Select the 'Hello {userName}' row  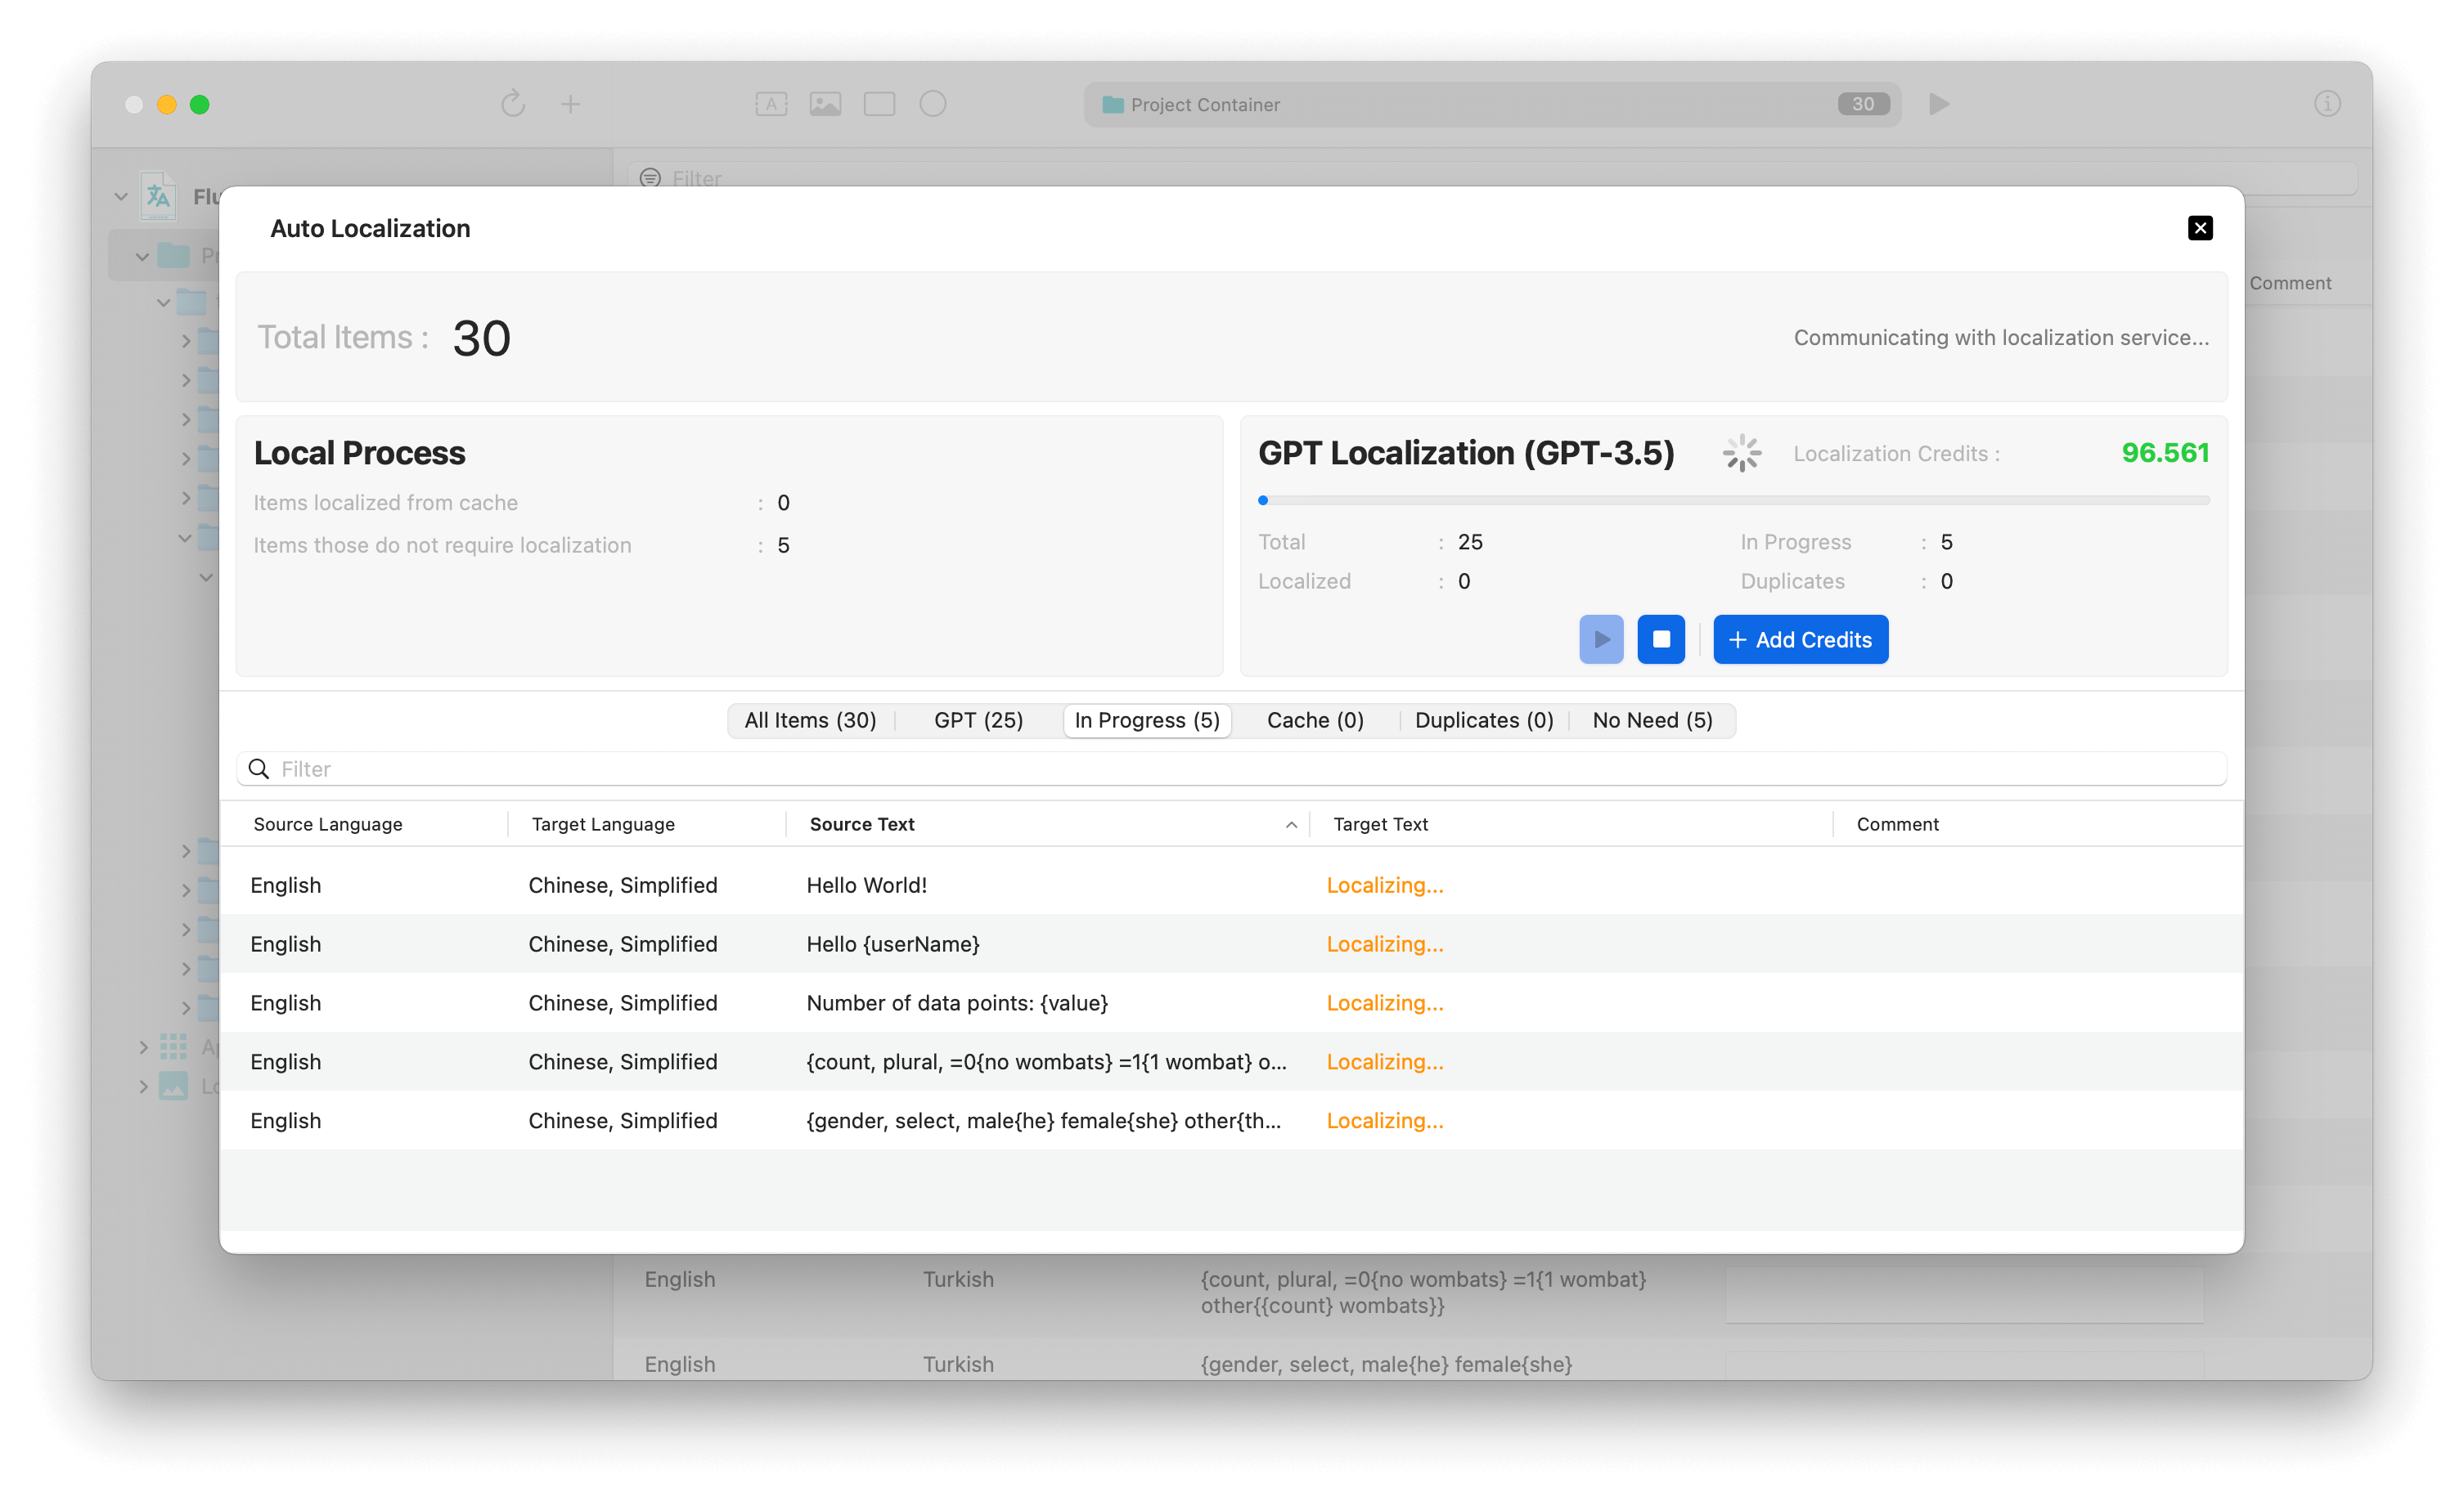click(1231, 944)
